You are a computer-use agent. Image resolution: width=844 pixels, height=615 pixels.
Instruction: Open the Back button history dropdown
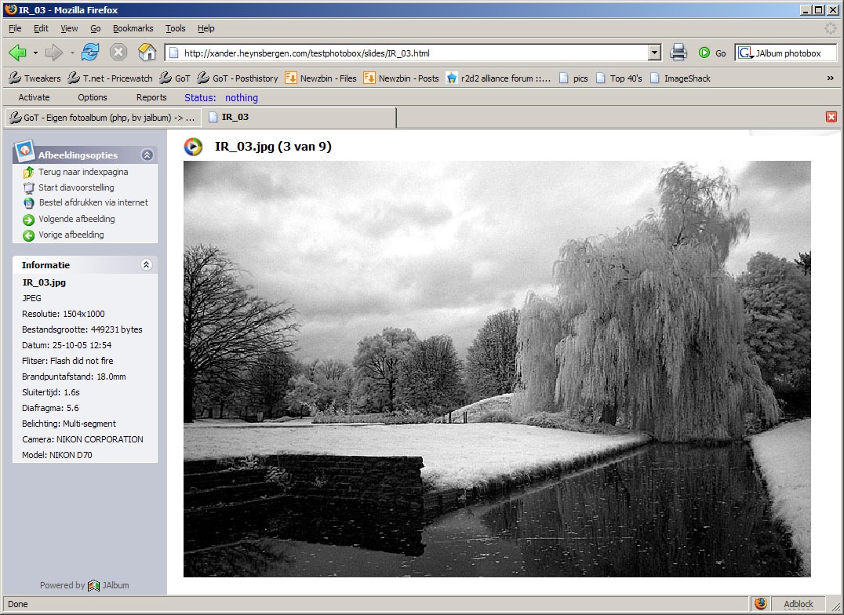coord(35,53)
